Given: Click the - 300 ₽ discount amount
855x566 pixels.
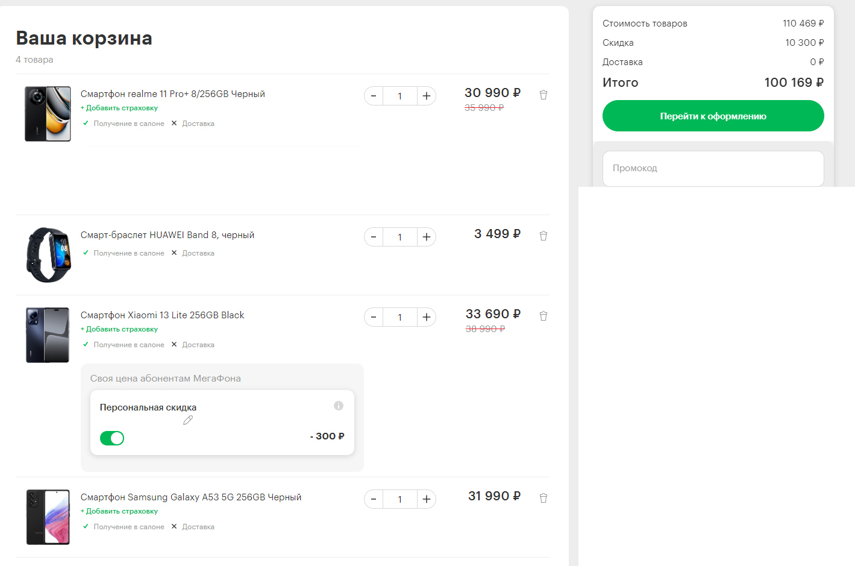Looking at the screenshot, I should (327, 436).
